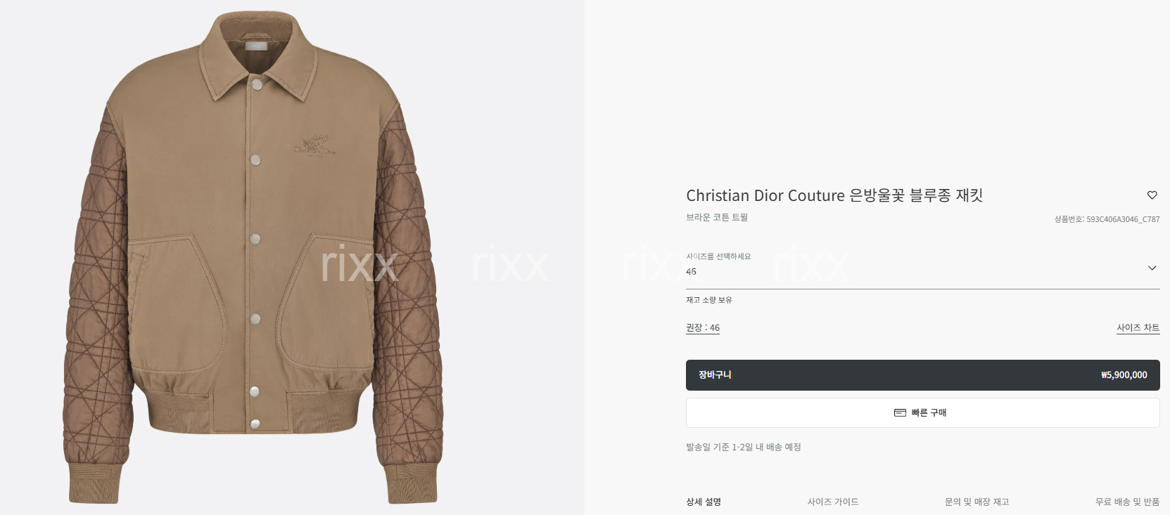Open the 무료 배송 및 반품 tab
Image resolution: width=1170 pixels, height=515 pixels.
(x=1127, y=502)
